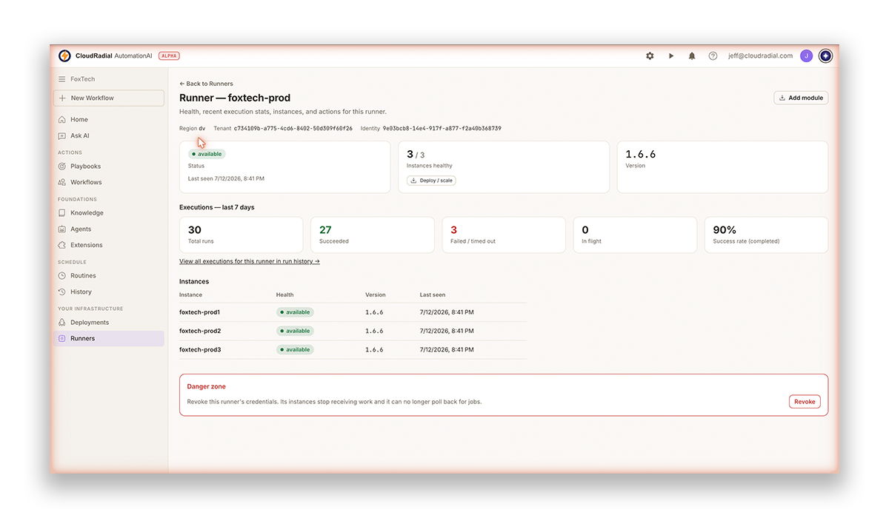Open Playbooks in the sidebar
The image size is (889, 518).
[x=85, y=166]
